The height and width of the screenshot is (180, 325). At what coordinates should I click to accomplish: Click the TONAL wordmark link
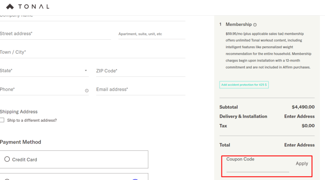34,6
